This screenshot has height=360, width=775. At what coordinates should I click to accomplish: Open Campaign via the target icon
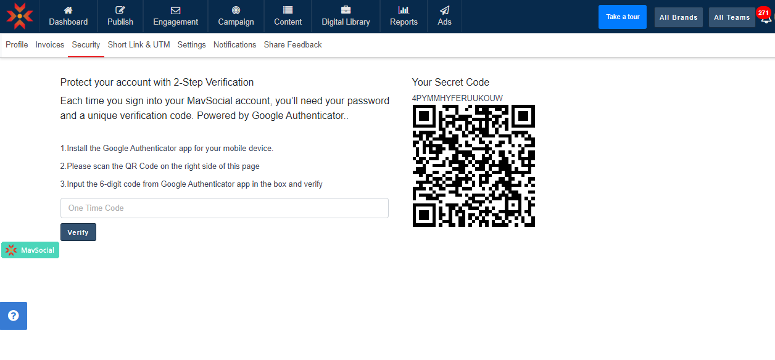click(x=236, y=10)
